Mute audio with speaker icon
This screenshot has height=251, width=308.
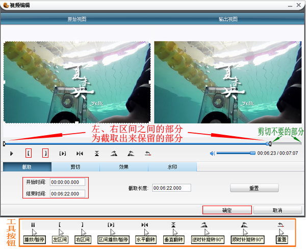(212, 154)
